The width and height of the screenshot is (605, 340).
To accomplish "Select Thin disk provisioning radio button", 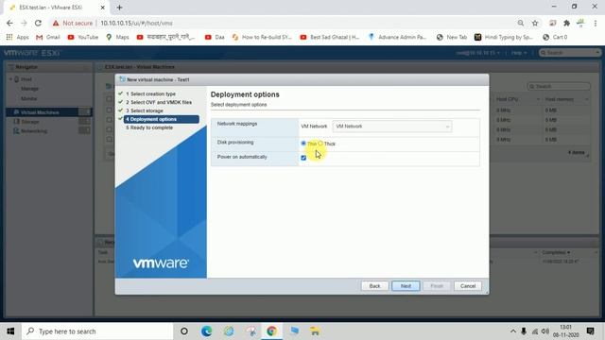I will [x=303, y=144].
